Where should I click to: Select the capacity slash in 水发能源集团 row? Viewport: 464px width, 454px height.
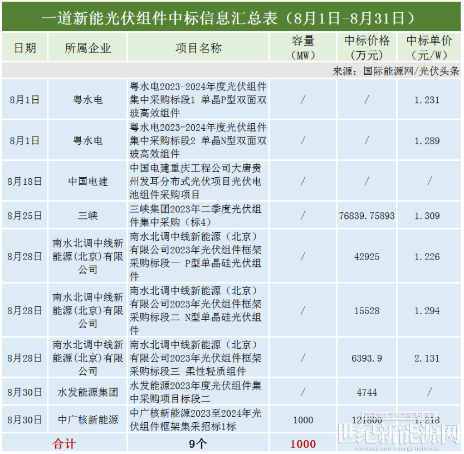tap(303, 392)
